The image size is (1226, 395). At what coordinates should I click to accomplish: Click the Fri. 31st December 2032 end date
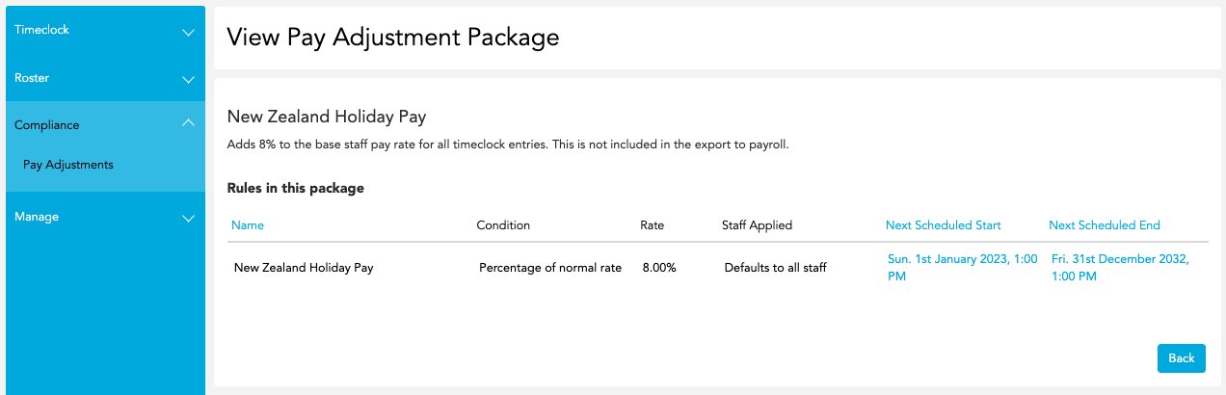click(x=1120, y=268)
